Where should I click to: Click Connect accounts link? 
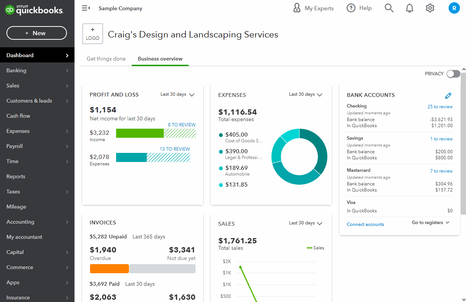[365, 224]
